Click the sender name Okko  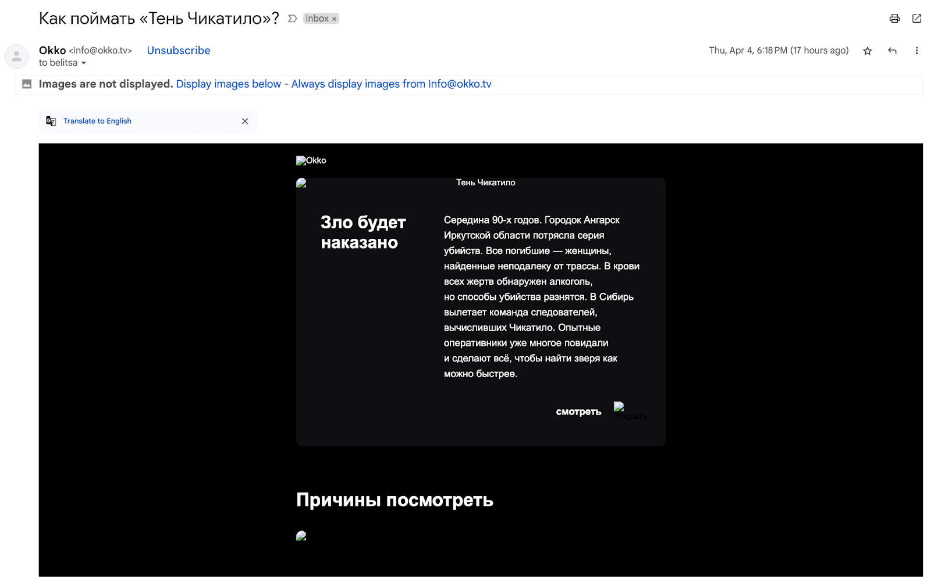click(x=52, y=51)
